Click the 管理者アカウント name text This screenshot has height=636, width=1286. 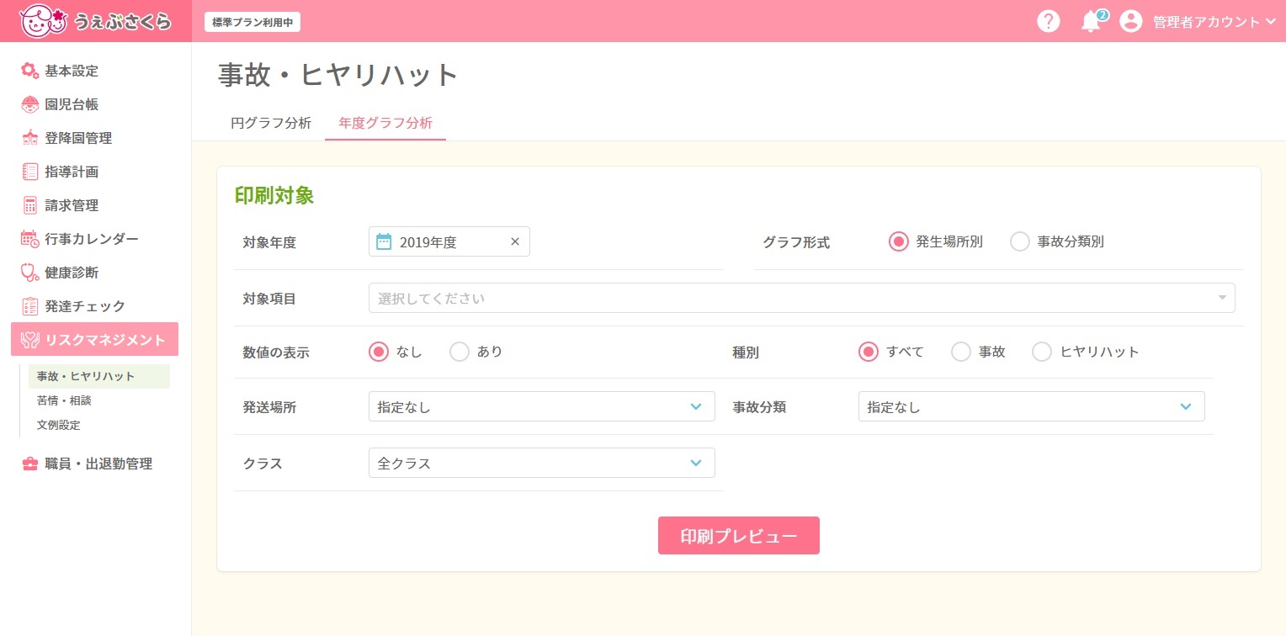(x=1206, y=22)
